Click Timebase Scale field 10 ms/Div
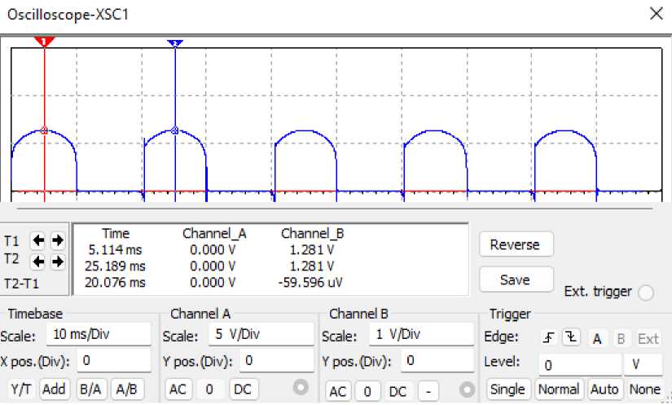Image resolution: width=672 pixels, height=405 pixels. (x=99, y=334)
